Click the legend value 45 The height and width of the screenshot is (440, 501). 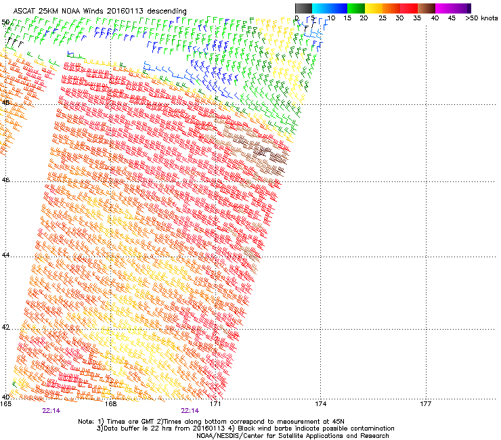452,18
